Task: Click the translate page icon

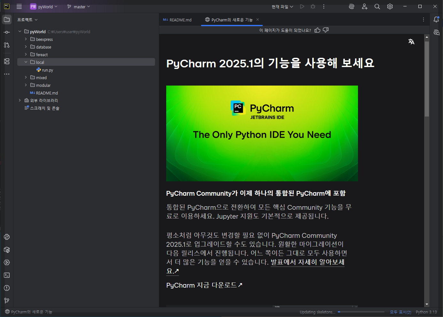Action: click(x=411, y=42)
